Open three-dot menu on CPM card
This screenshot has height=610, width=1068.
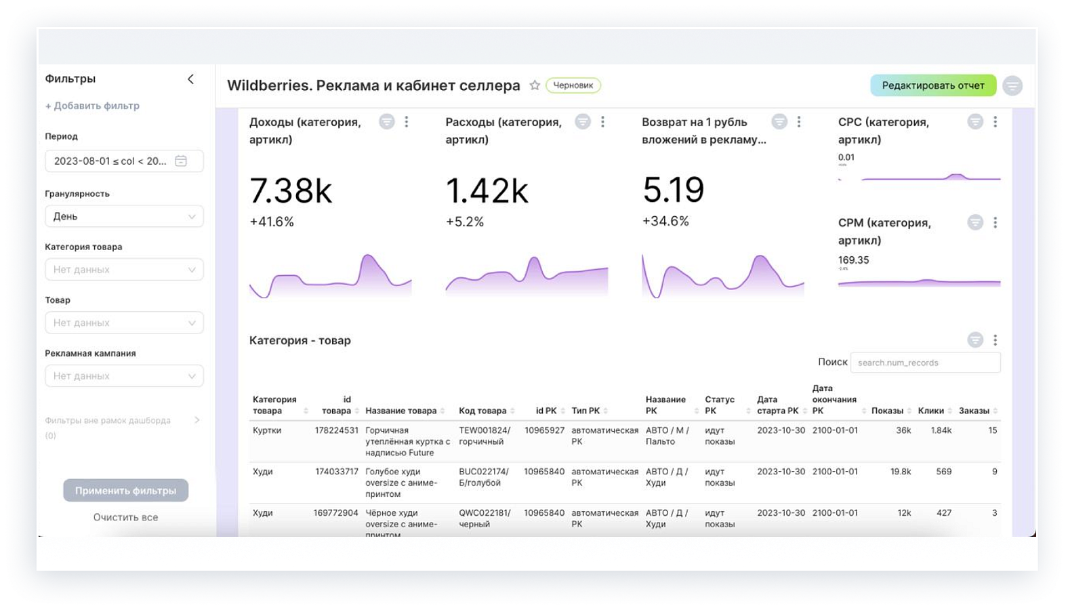tap(995, 222)
